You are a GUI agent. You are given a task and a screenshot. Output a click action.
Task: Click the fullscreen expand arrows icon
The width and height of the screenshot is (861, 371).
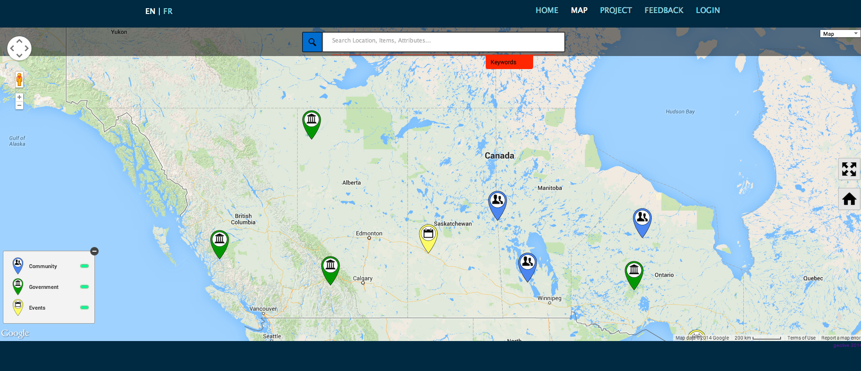coord(849,169)
